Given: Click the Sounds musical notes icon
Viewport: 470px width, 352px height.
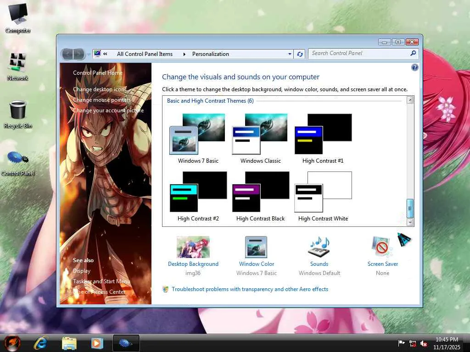Looking at the screenshot, I should point(319,247).
